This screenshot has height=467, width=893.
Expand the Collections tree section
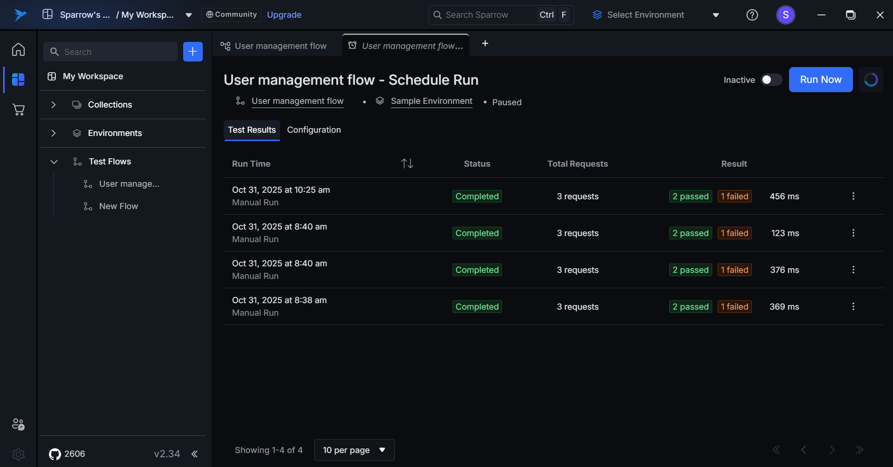tap(54, 105)
